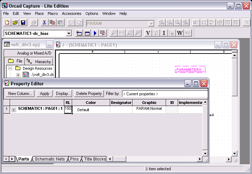This screenshot has height=174, width=252.
Task: Switch to the Hierarchy tab in project panel
Action: click(x=39, y=61)
